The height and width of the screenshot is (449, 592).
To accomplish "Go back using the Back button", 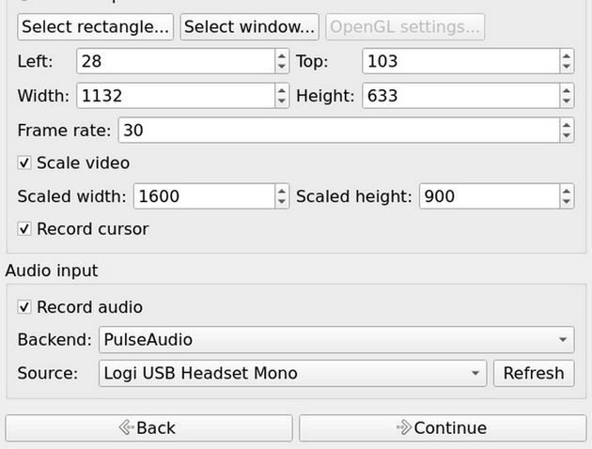I will pyautogui.click(x=148, y=427).
